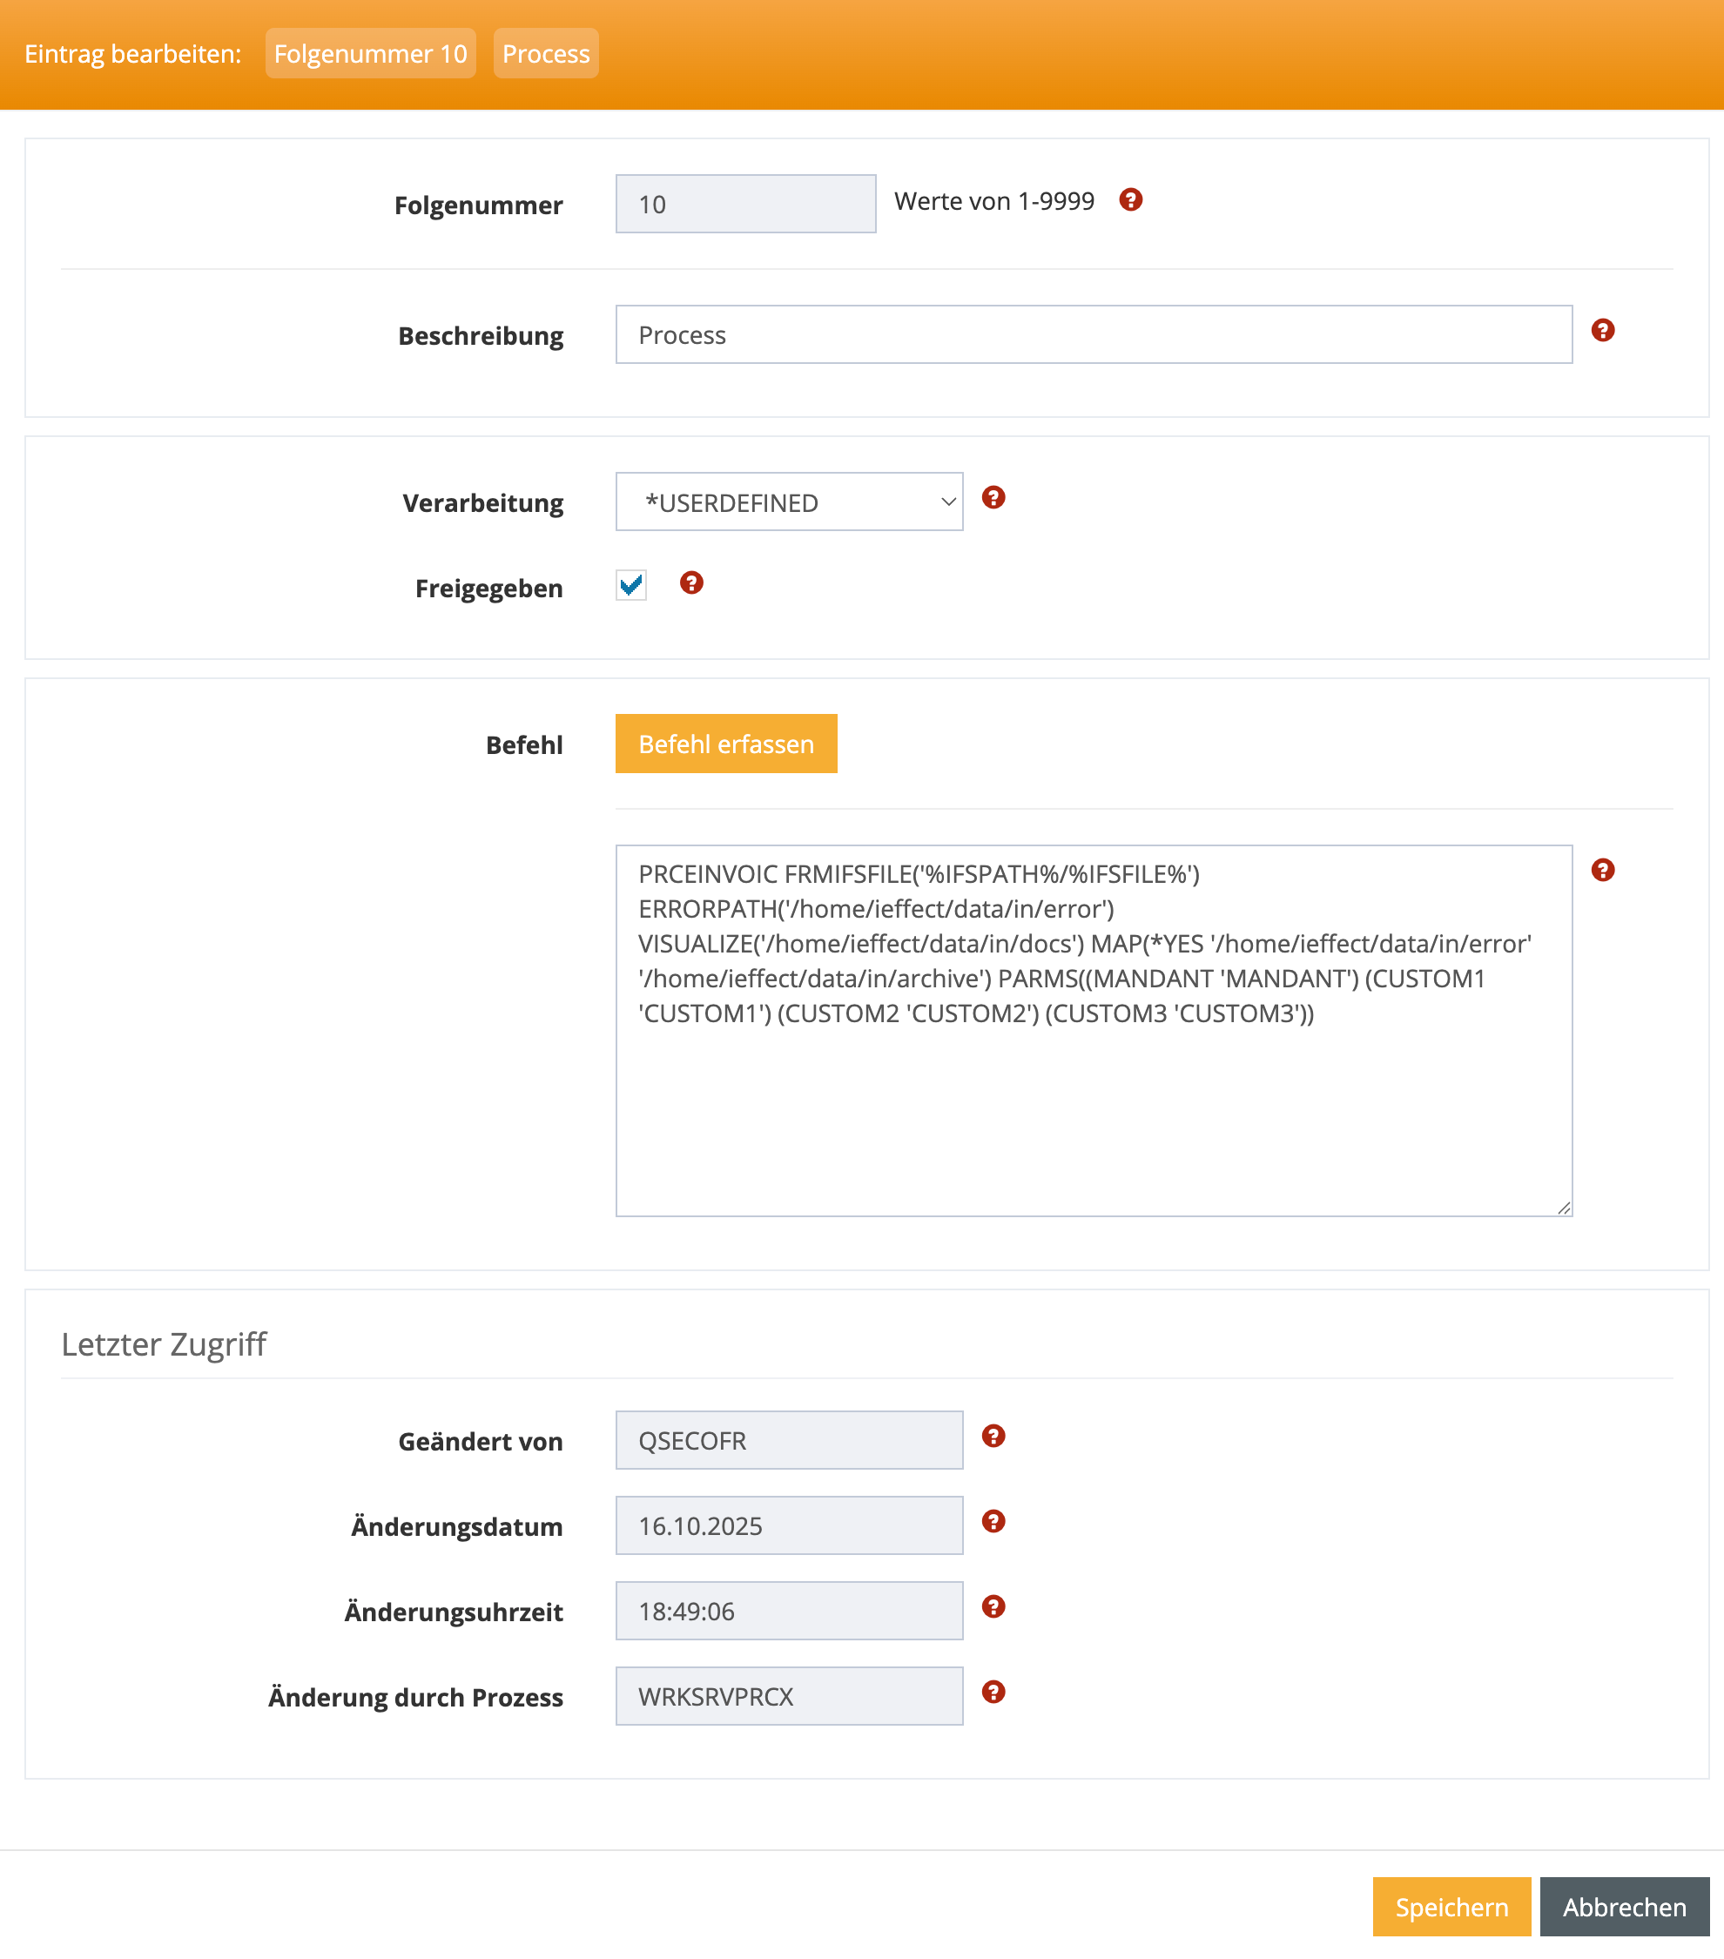Click help icon beside command textarea

click(x=1602, y=871)
